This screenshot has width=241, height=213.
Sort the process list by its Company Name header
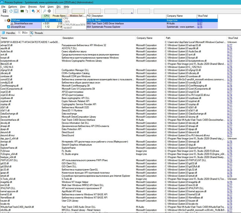click(x=182, y=16)
